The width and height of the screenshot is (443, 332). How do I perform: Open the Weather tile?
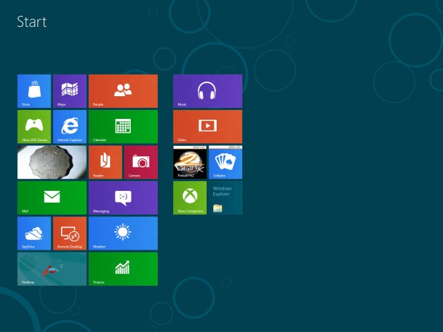[123, 234]
